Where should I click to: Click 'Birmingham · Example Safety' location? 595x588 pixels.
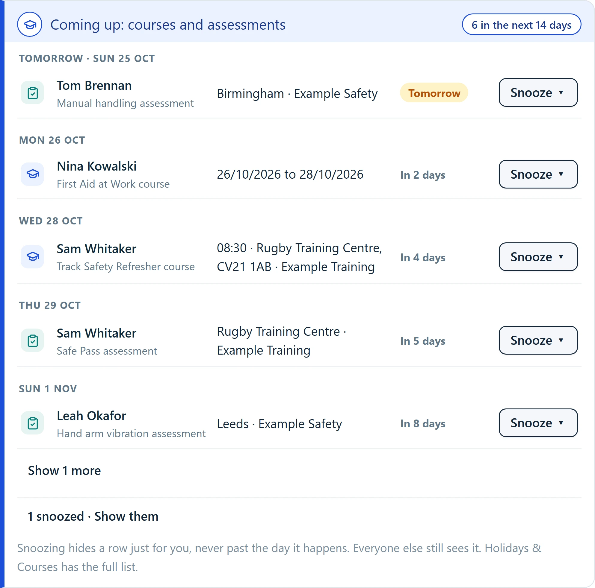tap(297, 94)
